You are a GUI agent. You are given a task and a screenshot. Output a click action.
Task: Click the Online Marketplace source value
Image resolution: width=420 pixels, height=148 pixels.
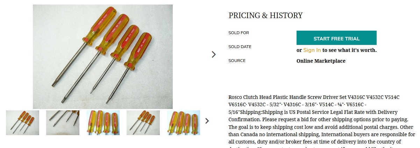tap(321, 61)
